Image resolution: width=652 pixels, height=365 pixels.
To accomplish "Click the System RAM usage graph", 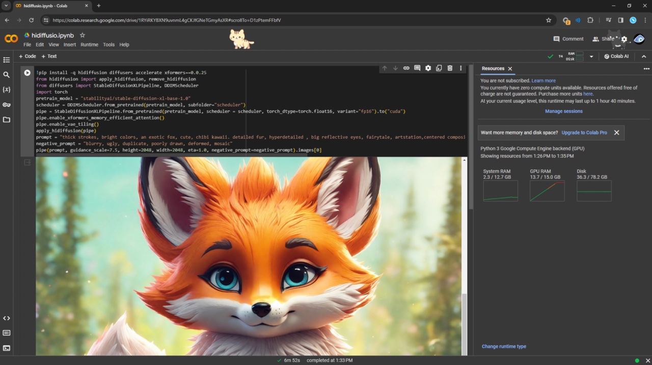I will (x=500, y=191).
